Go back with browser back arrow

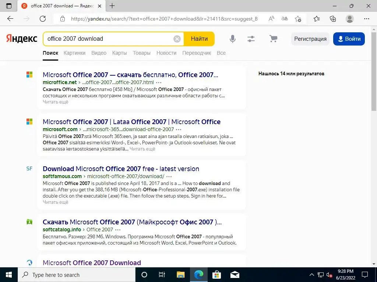click(10, 19)
